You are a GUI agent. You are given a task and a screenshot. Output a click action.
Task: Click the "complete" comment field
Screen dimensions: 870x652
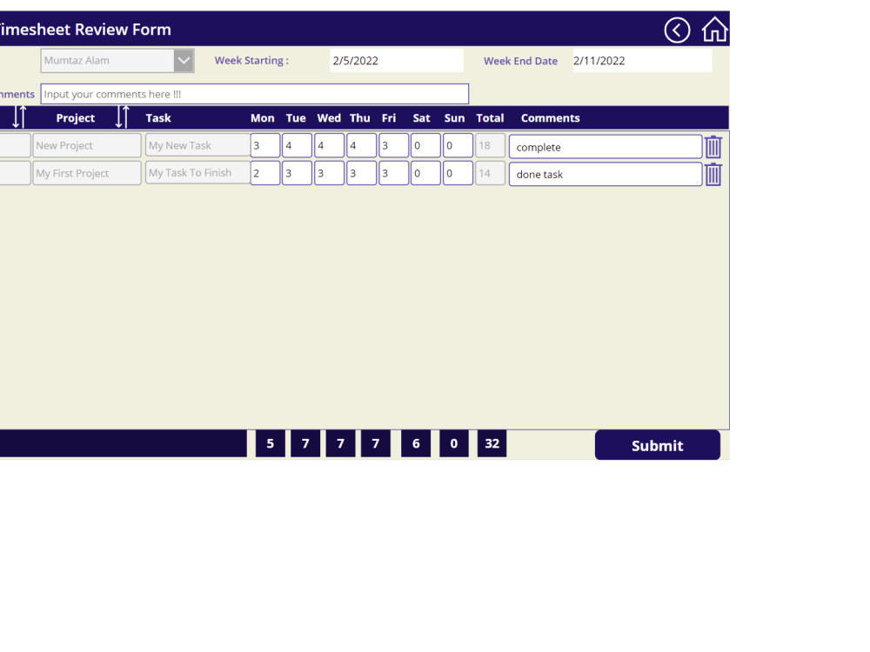pos(605,146)
